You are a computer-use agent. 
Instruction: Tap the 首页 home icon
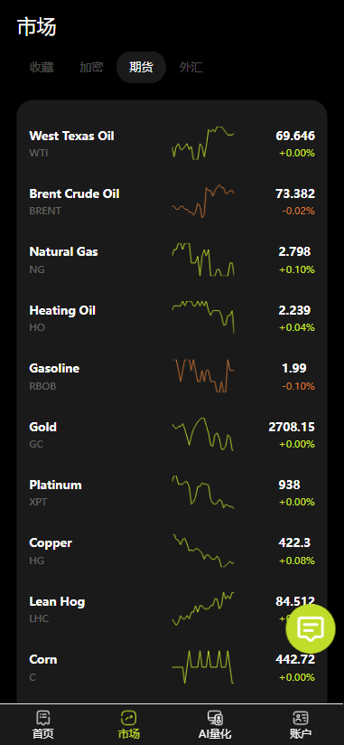point(43,718)
